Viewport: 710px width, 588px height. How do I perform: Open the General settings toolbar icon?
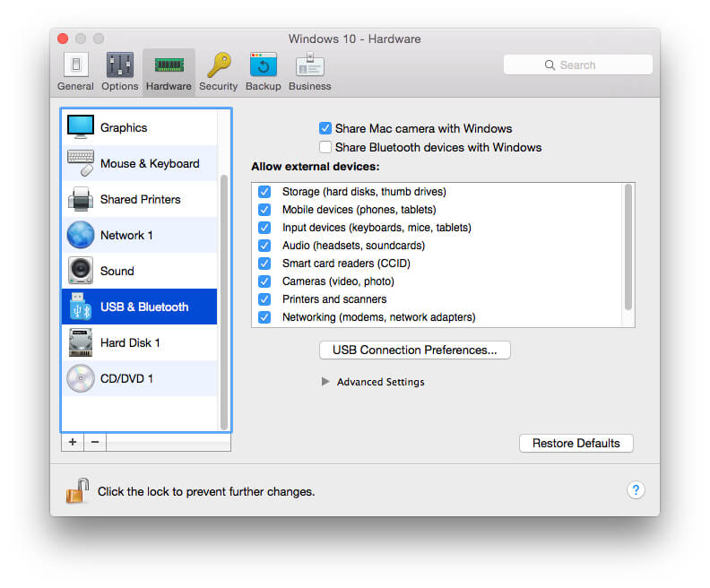pyautogui.click(x=75, y=65)
